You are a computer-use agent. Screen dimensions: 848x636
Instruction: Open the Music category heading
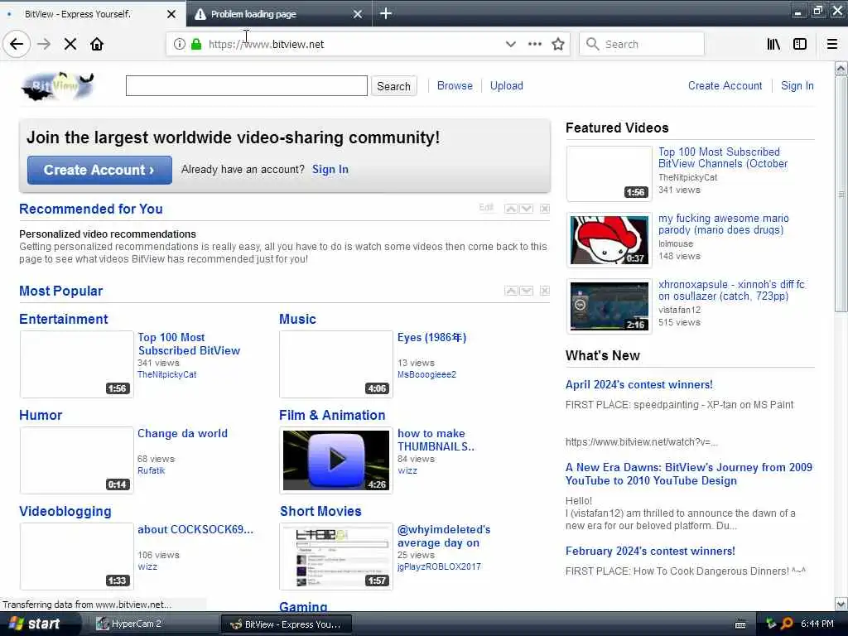coord(297,319)
